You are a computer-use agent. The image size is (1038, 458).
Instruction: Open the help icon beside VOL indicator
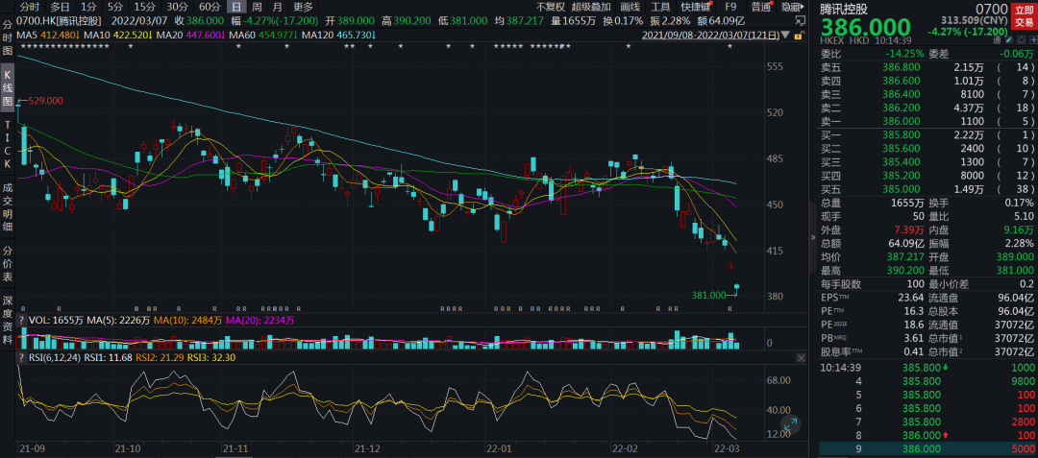22,320
